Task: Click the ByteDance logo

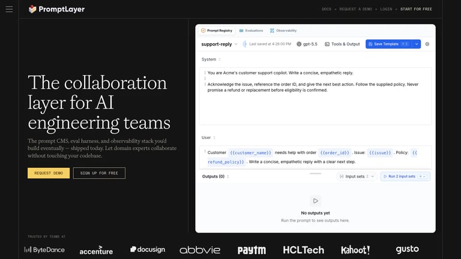Action: pyautogui.click(x=44, y=249)
